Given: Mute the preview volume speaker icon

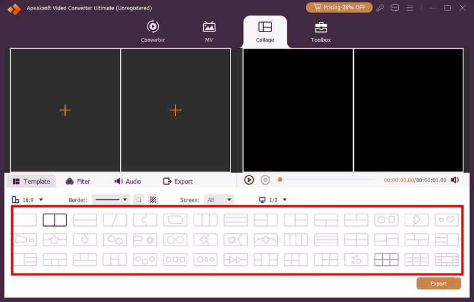Looking at the screenshot, I should coord(454,180).
